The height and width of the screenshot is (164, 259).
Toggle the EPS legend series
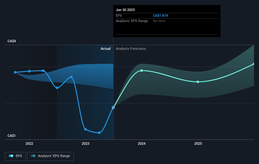point(15,156)
